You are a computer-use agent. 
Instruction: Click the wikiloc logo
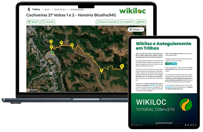[132, 11]
